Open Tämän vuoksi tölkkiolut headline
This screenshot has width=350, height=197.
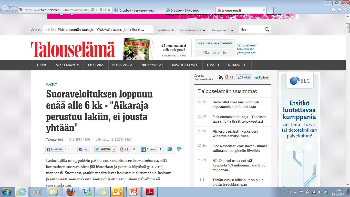[x=239, y=182]
